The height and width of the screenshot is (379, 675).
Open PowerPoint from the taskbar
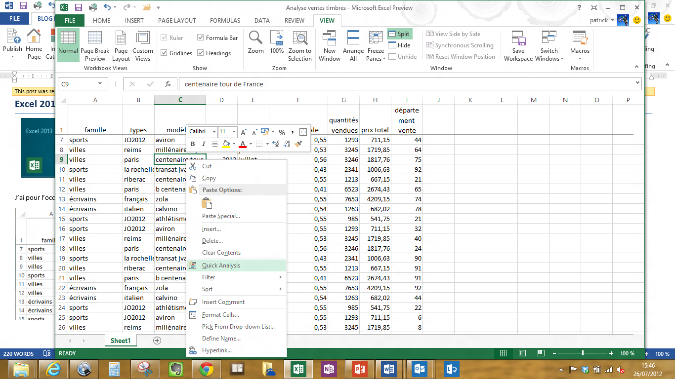pyautogui.click(x=360, y=369)
